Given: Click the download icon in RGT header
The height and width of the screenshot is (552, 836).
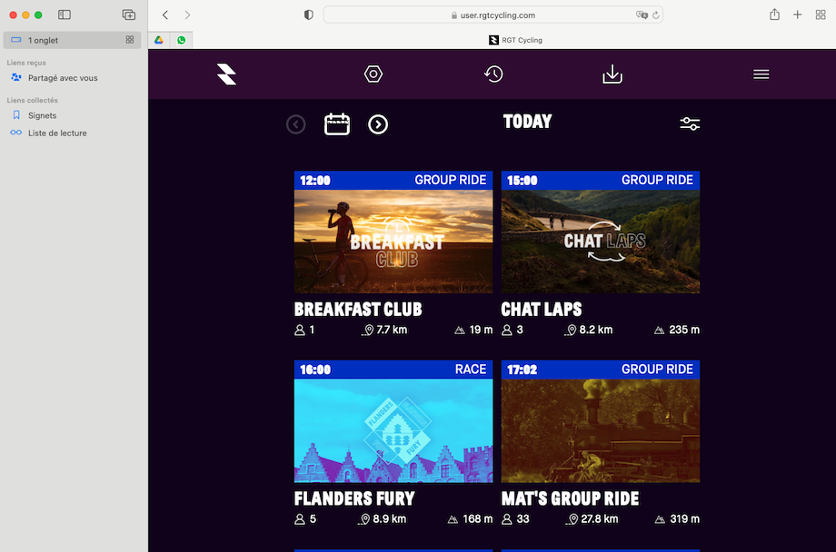Looking at the screenshot, I should (612, 74).
